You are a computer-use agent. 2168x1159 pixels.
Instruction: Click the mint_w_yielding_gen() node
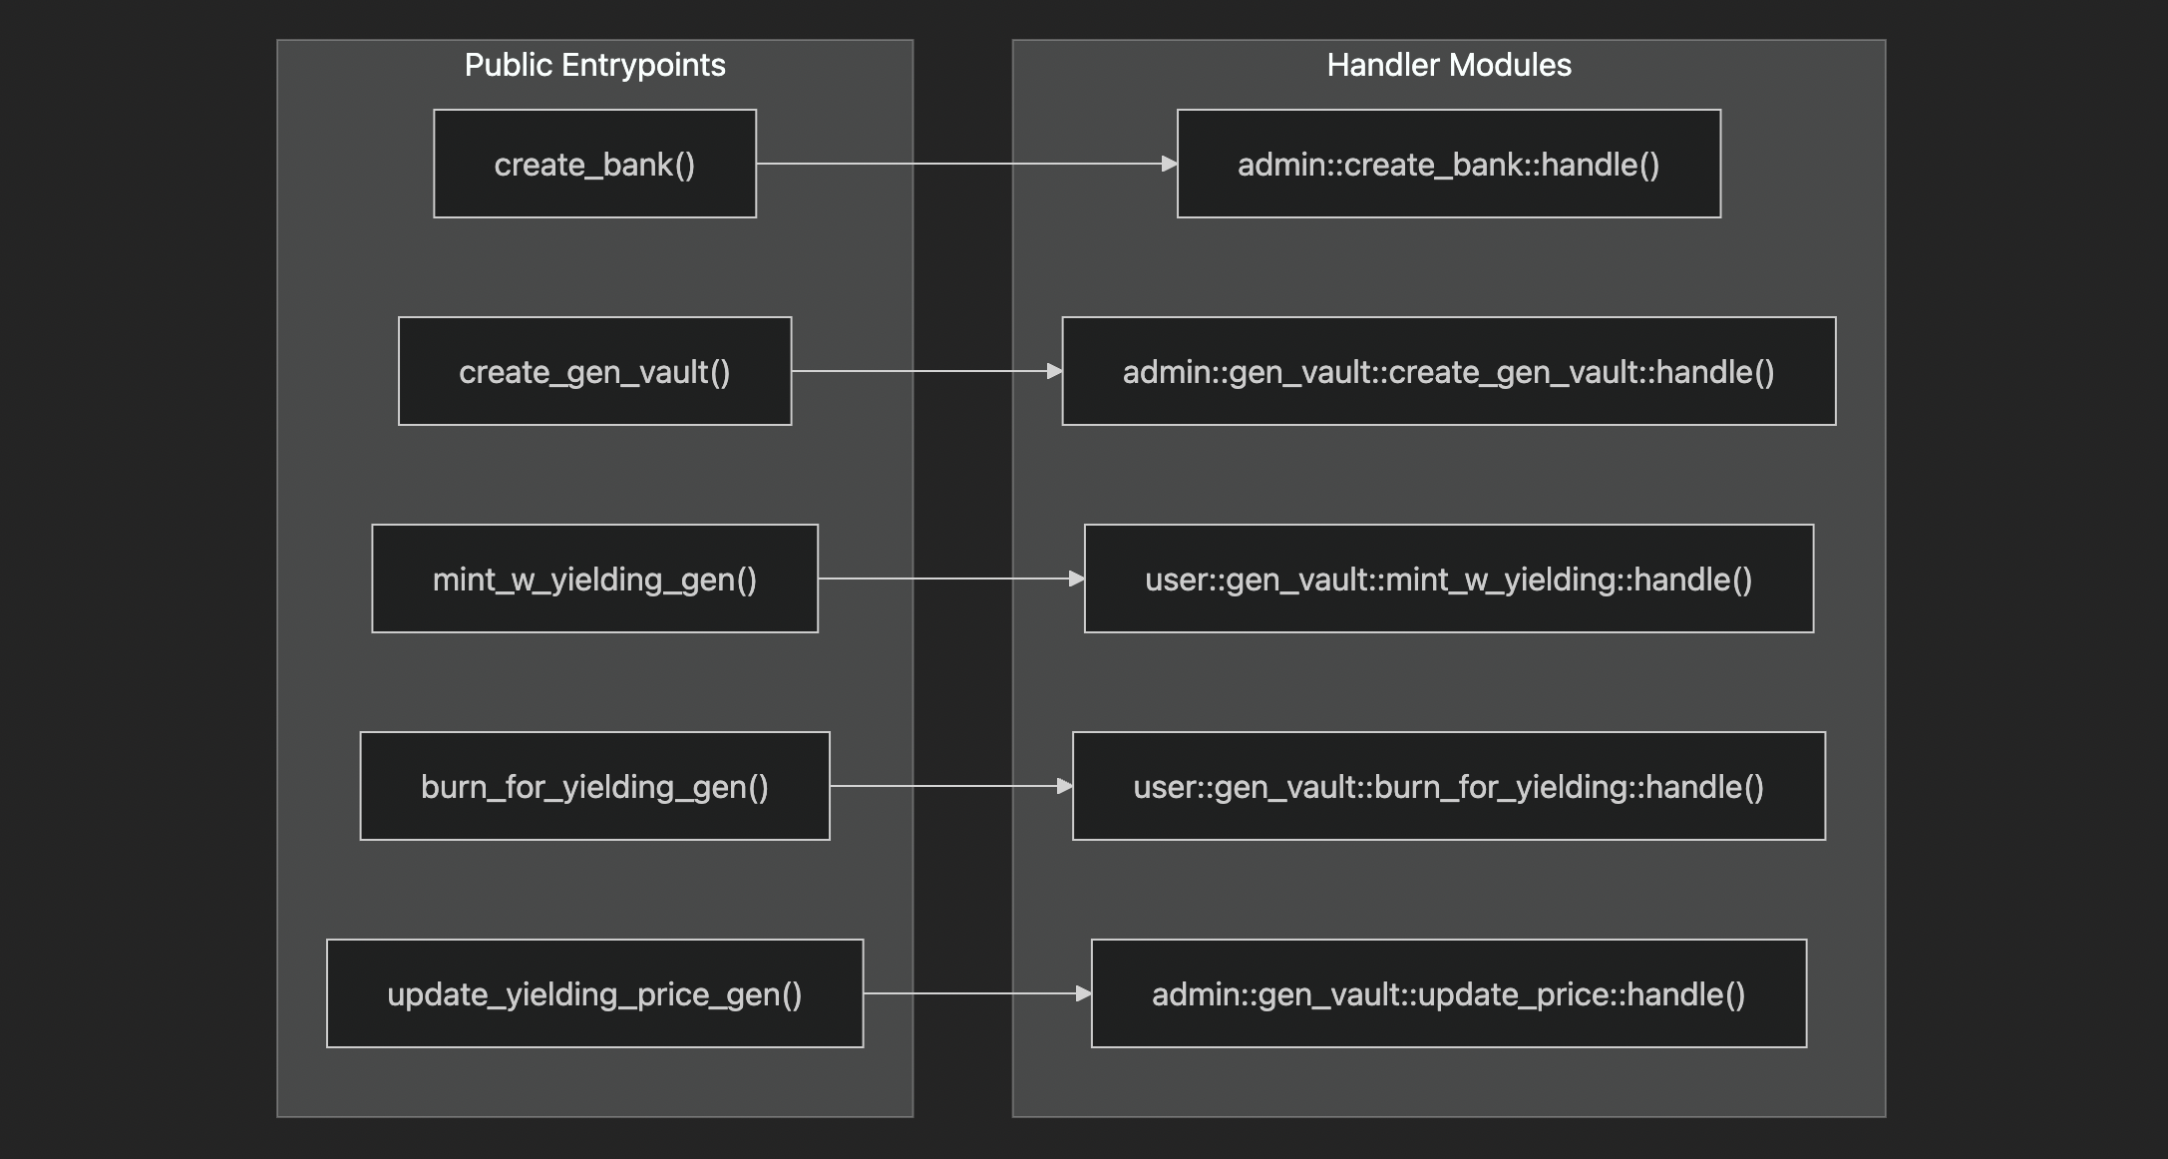tap(594, 579)
